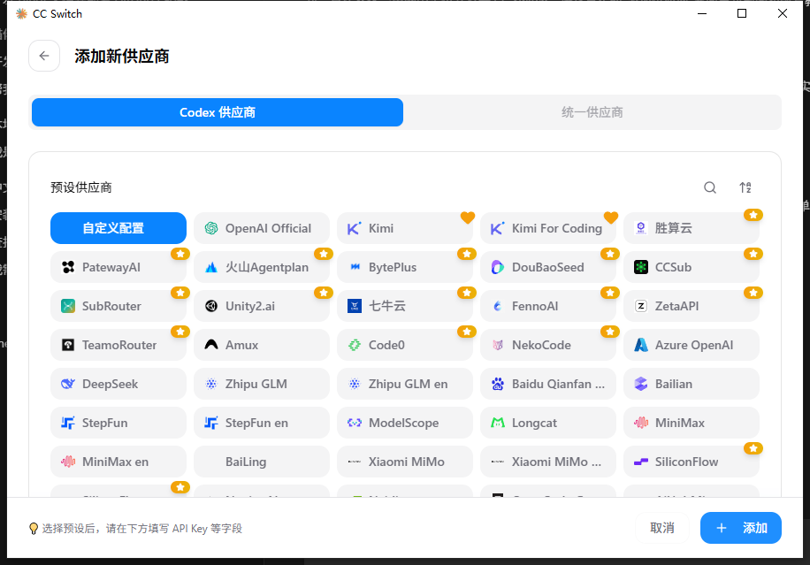Close the CC Switch window

[782, 13]
